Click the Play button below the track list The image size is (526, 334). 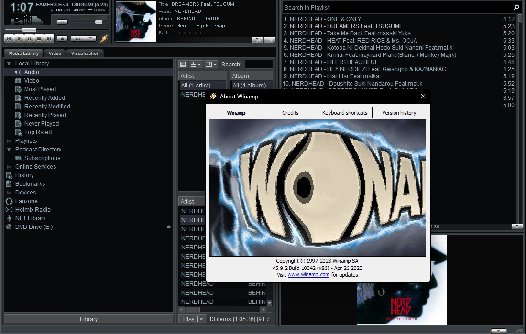(x=188, y=319)
